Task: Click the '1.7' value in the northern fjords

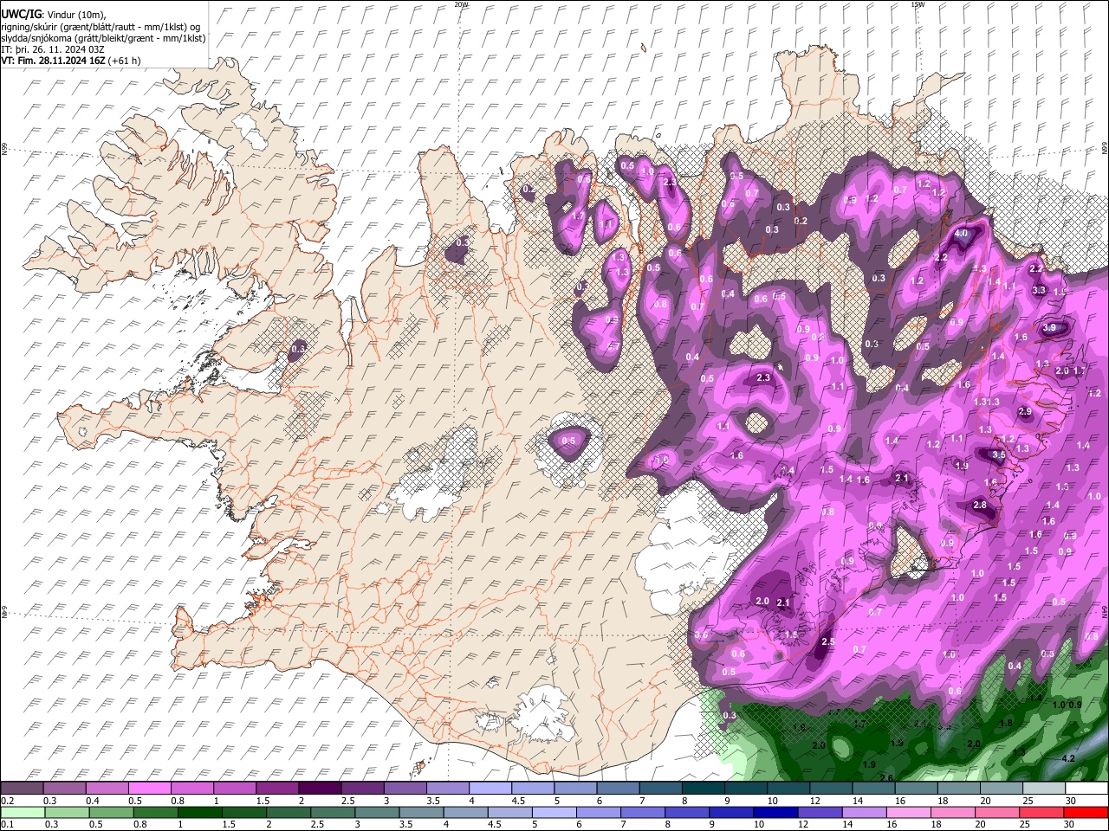Action: (579, 214)
